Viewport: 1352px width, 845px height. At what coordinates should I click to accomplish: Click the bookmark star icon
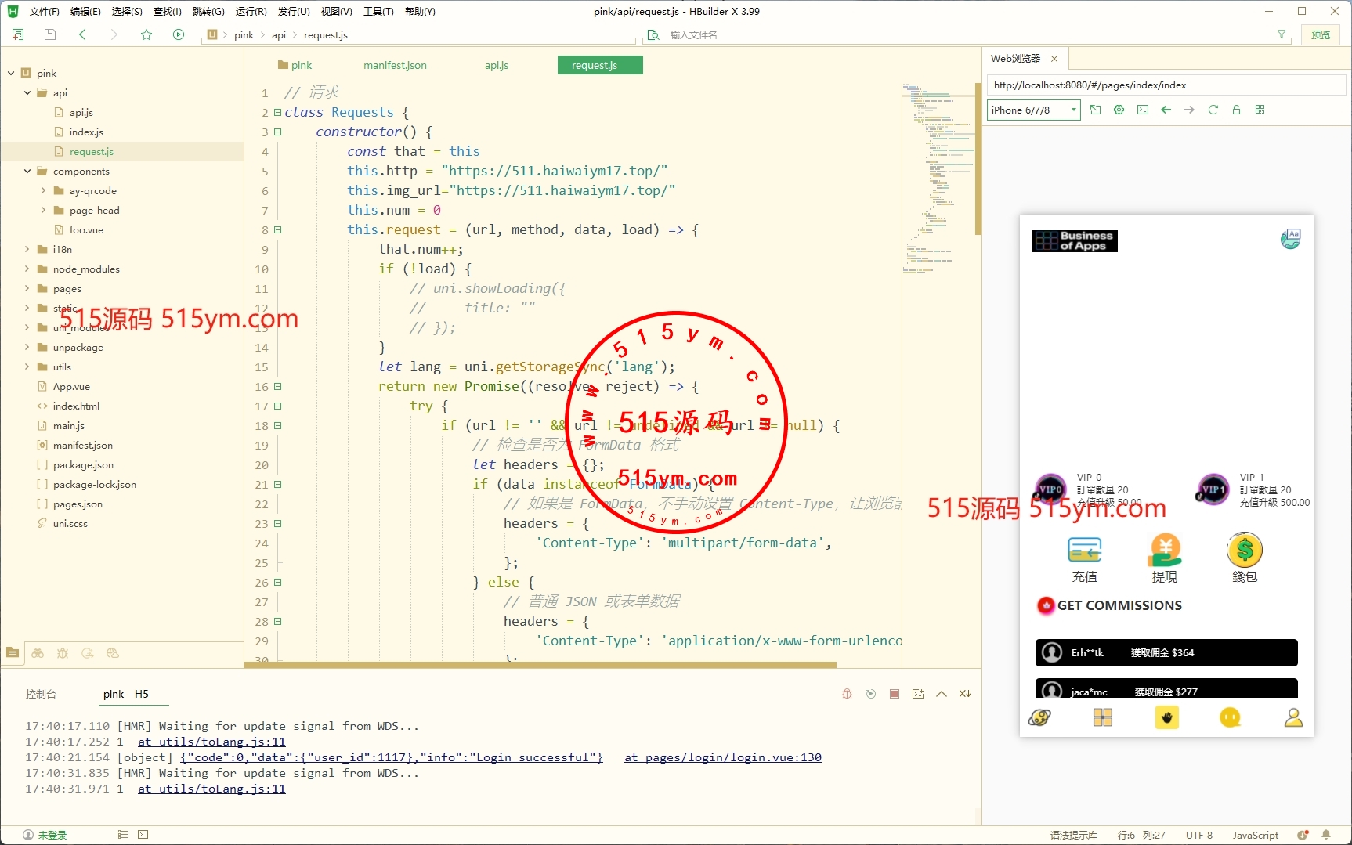[x=146, y=34]
